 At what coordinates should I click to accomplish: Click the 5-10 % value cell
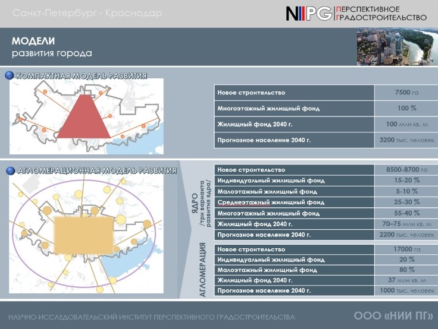tap(406, 191)
